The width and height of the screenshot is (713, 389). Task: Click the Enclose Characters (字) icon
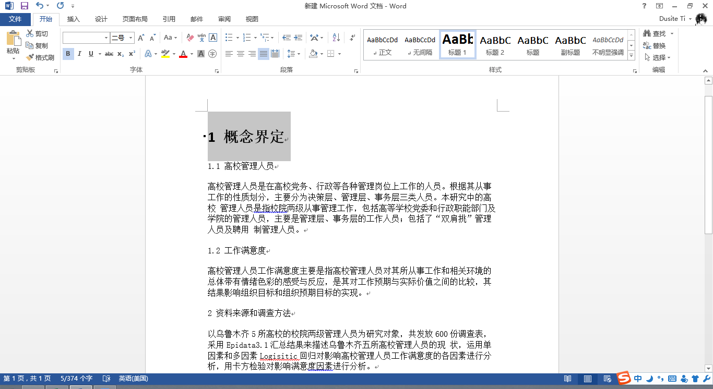pos(212,54)
